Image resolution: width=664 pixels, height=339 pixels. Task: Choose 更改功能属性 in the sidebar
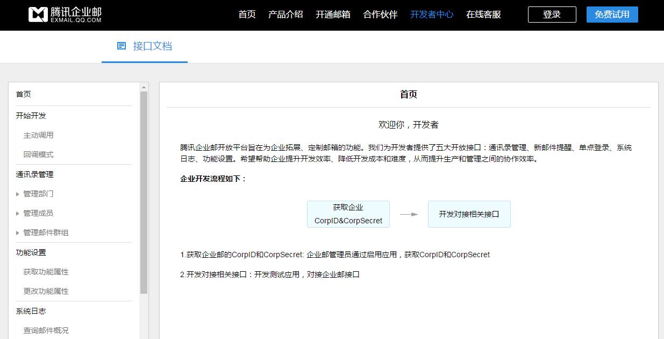pyautogui.click(x=46, y=291)
